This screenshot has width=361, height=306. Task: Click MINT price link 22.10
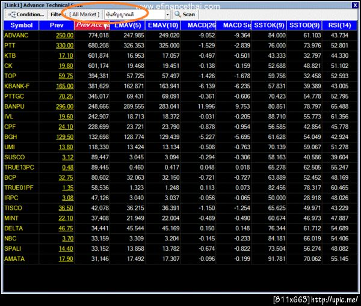66,218
